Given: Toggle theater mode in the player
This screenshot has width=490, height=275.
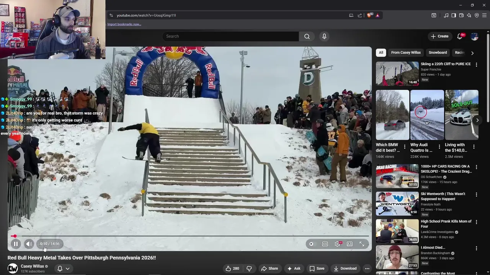Looking at the screenshot, I should [x=350, y=244].
